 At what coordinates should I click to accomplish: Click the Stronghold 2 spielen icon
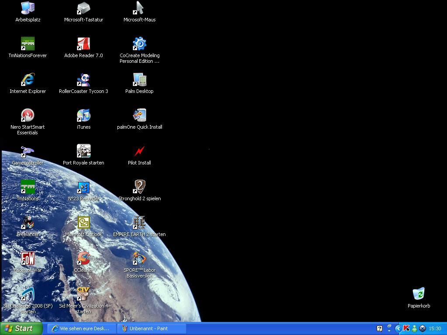coord(139,187)
